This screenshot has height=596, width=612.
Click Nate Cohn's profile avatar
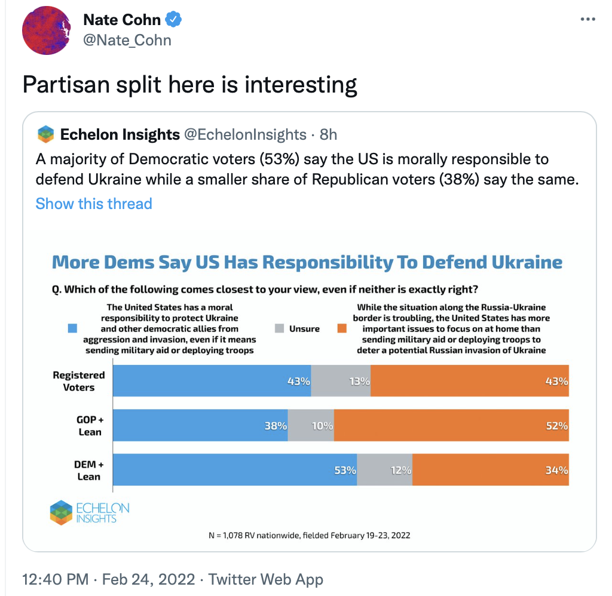tap(47, 31)
